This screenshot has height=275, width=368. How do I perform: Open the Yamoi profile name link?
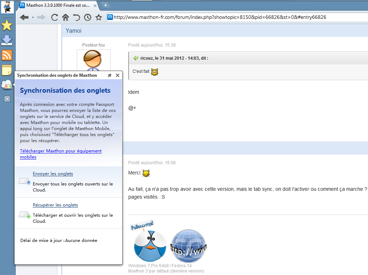point(73,31)
